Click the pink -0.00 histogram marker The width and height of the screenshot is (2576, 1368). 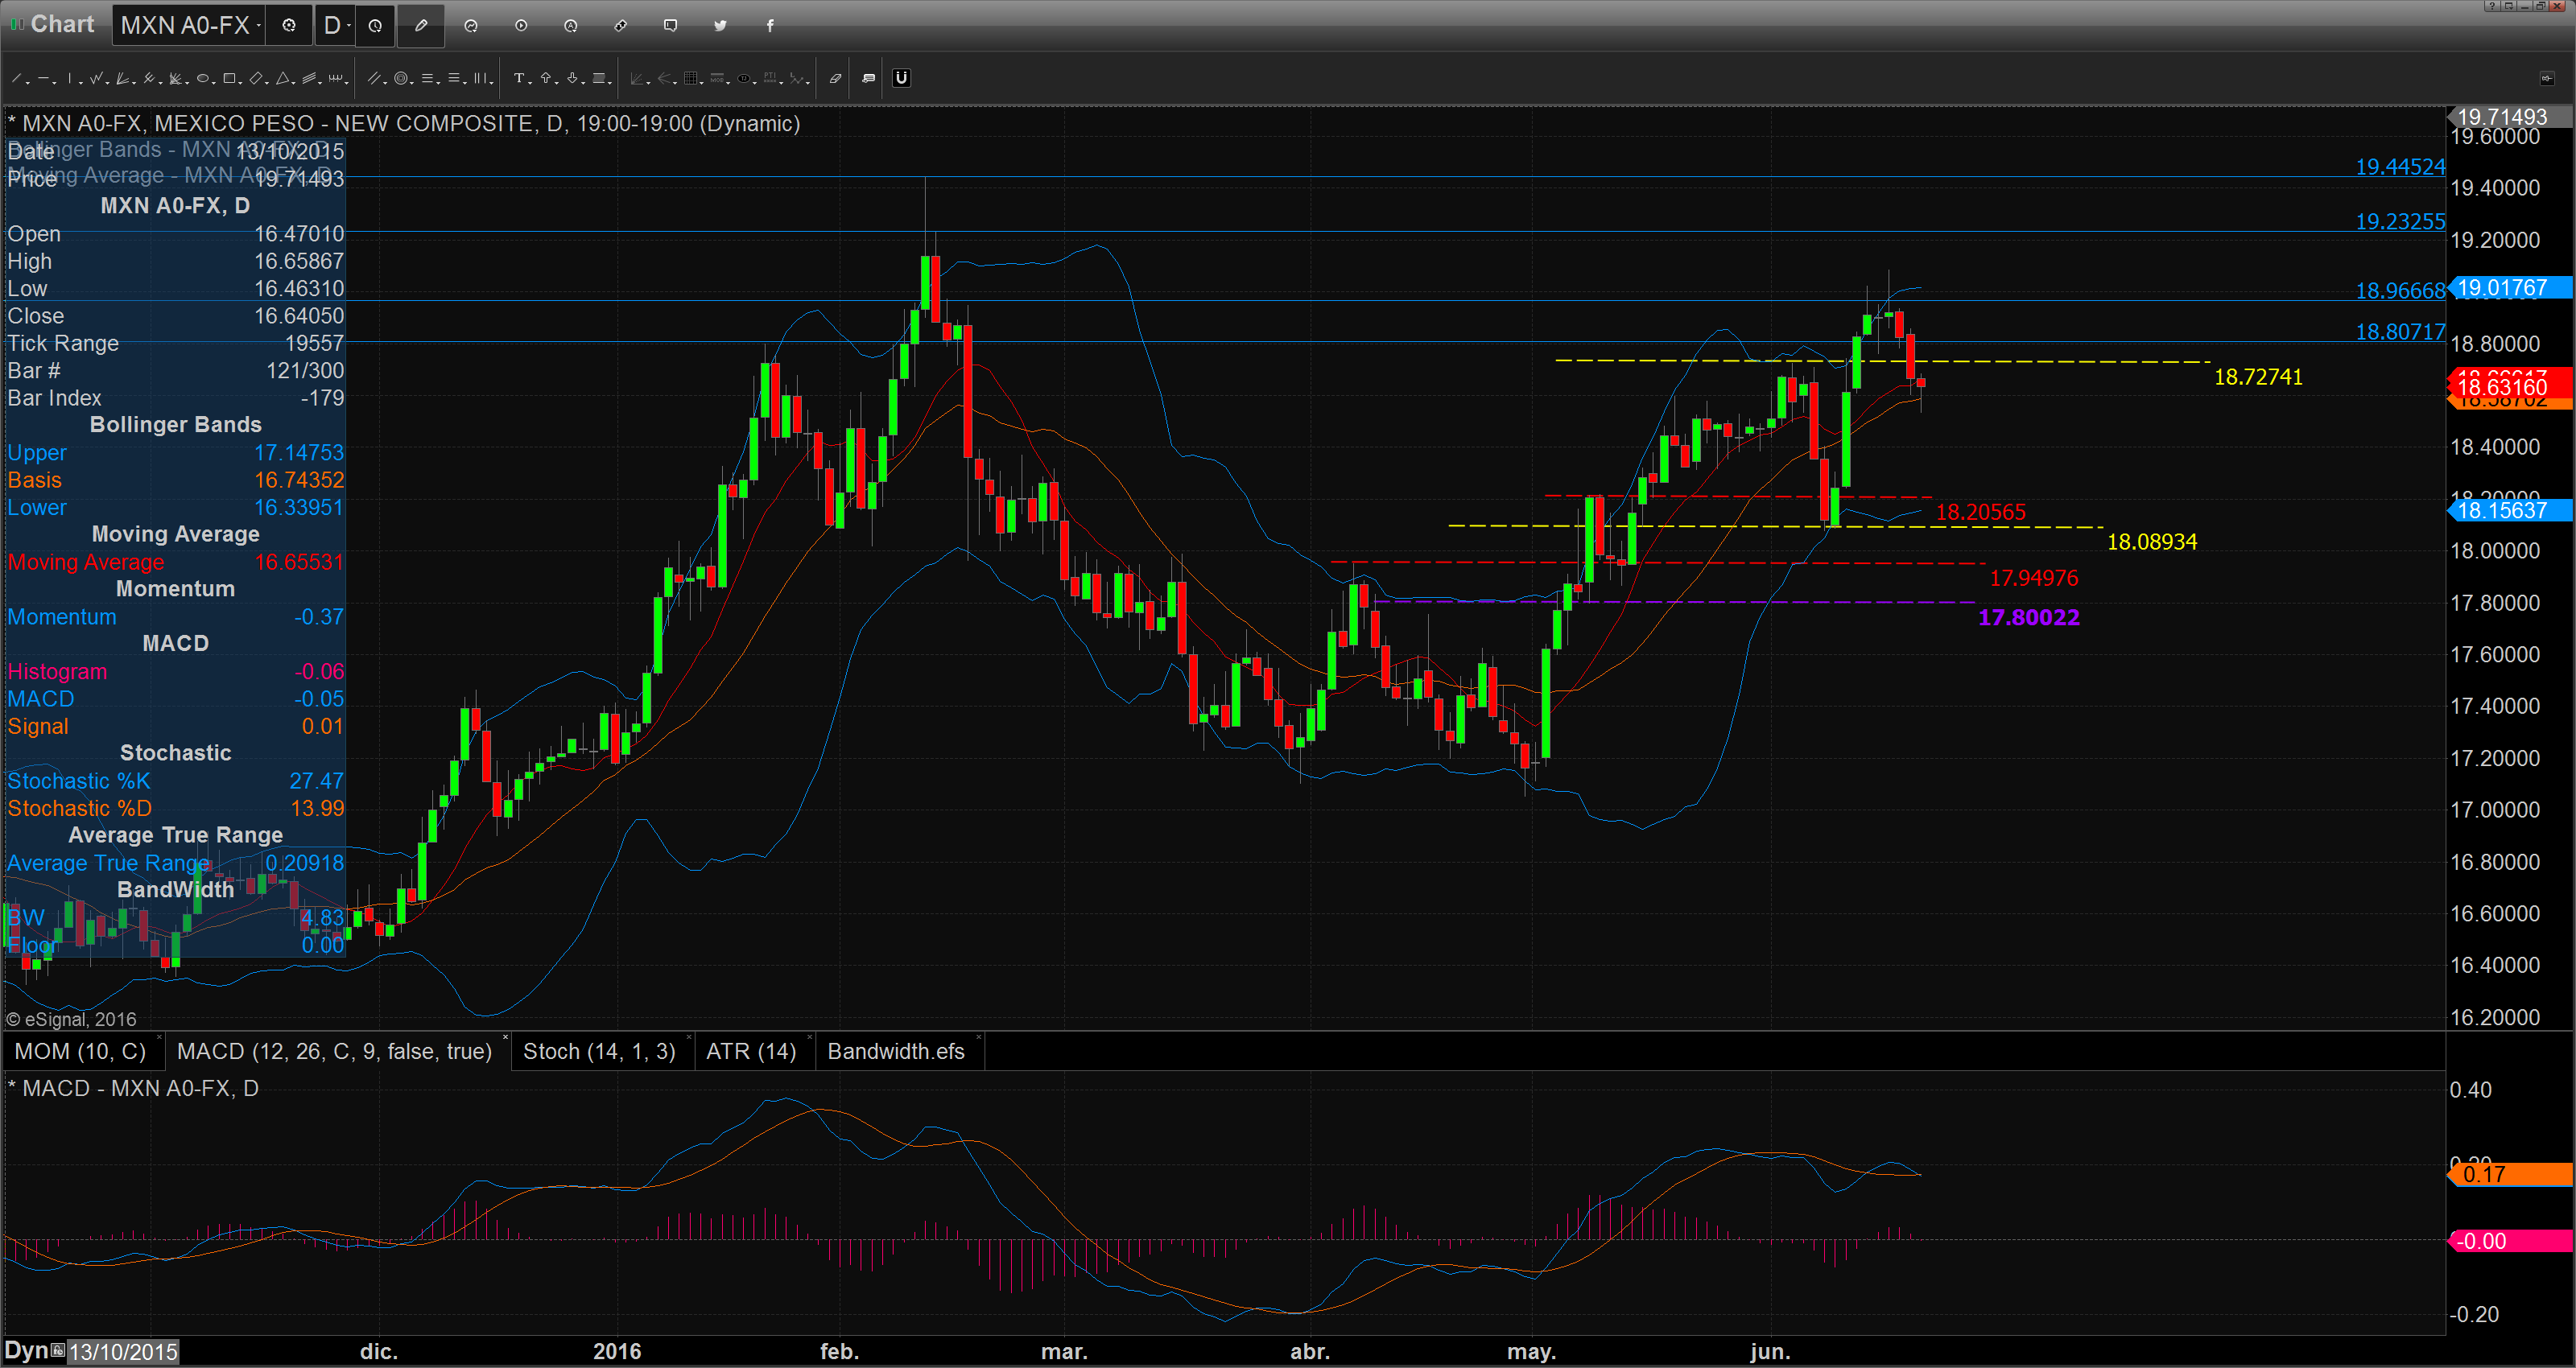(x=2510, y=1241)
